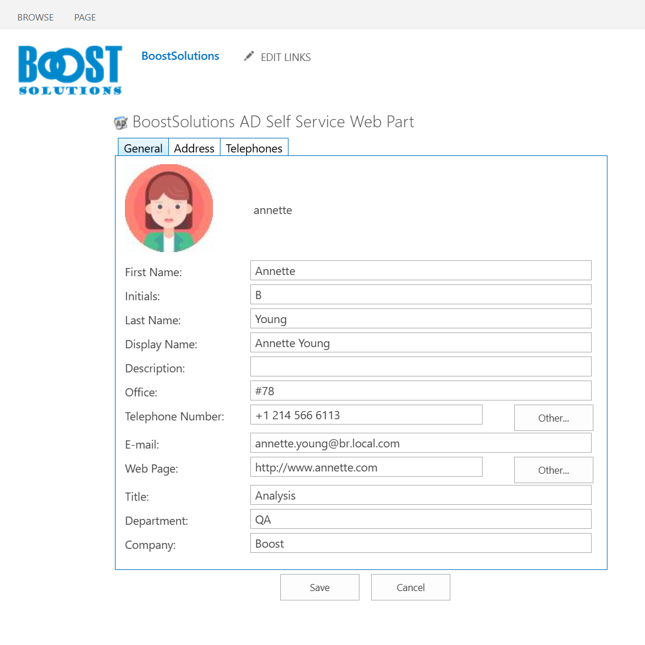
Task: Click the Company: label
Action: click(150, 545)
